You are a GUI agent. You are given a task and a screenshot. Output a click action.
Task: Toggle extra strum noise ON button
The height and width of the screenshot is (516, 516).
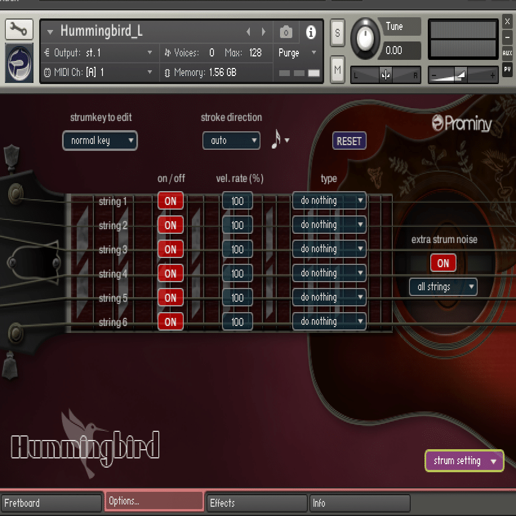443,263
